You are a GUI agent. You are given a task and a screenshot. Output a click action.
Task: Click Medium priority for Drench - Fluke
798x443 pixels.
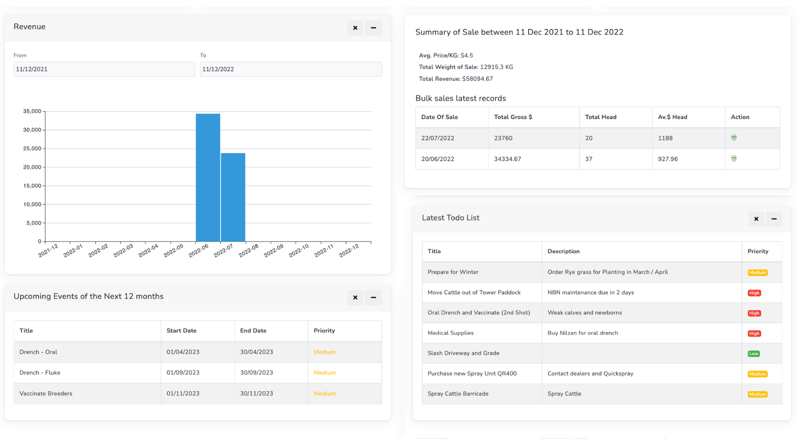[325, 373]
